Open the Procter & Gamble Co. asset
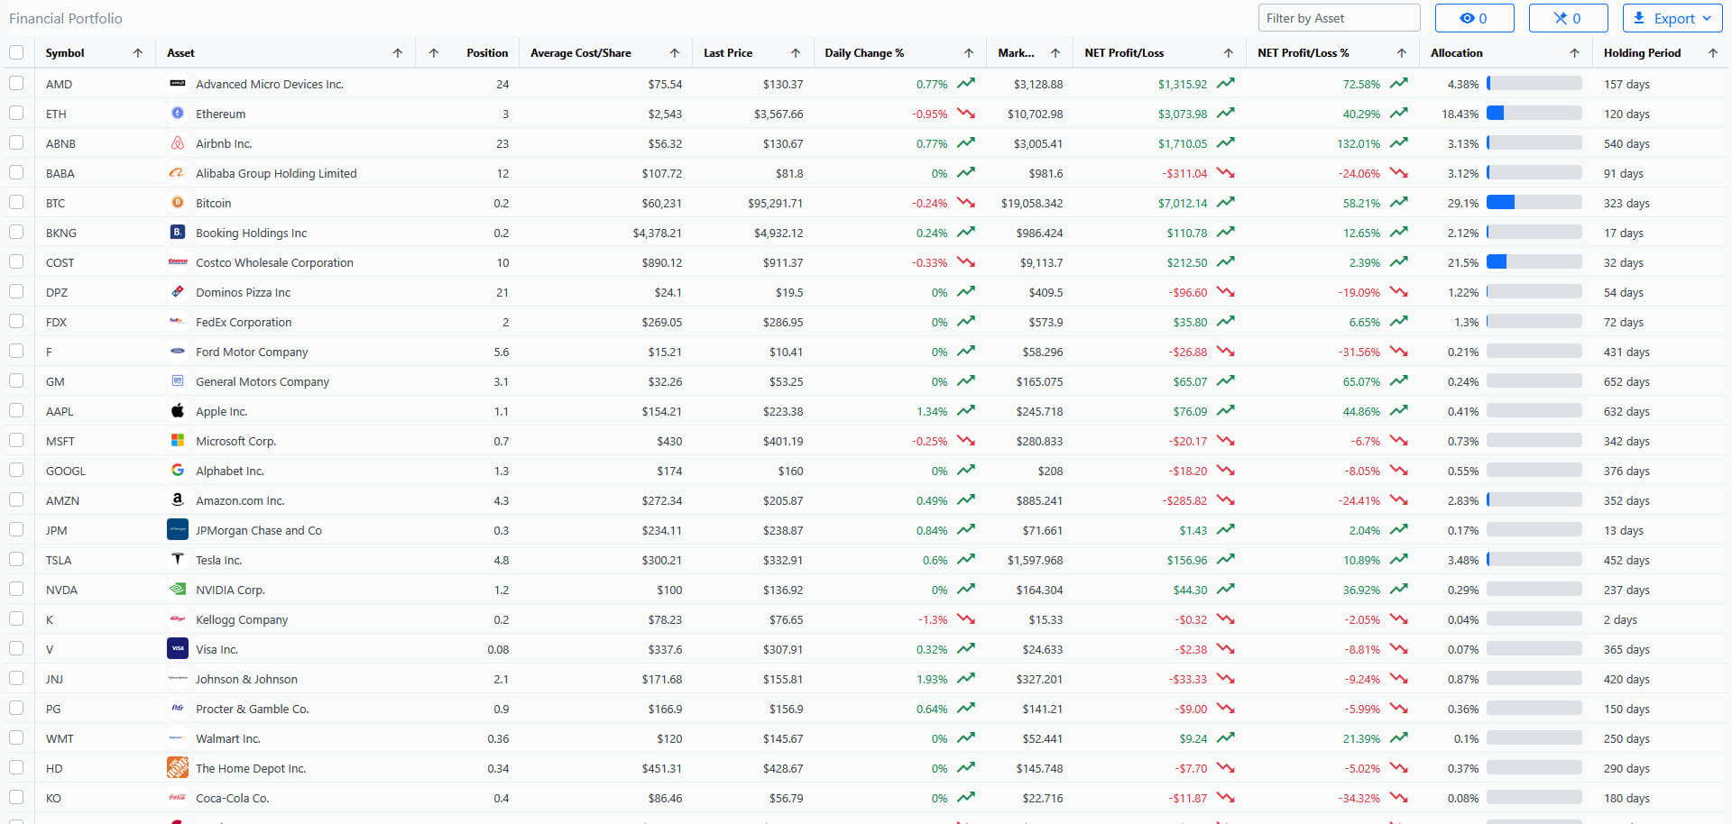 [253, 709]
